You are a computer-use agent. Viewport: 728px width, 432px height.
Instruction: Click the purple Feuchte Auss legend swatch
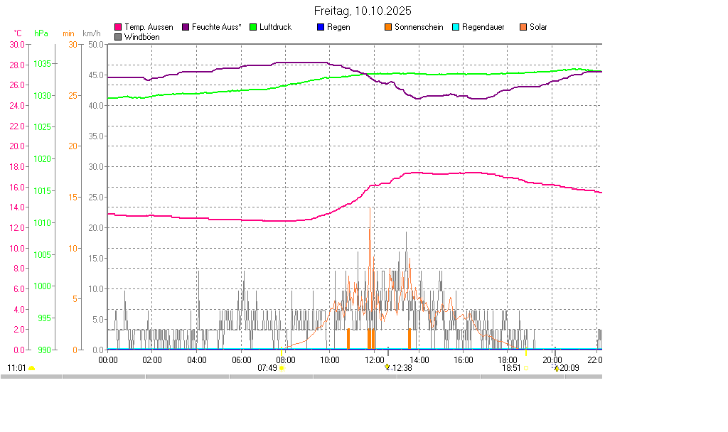tap(186, 27)
